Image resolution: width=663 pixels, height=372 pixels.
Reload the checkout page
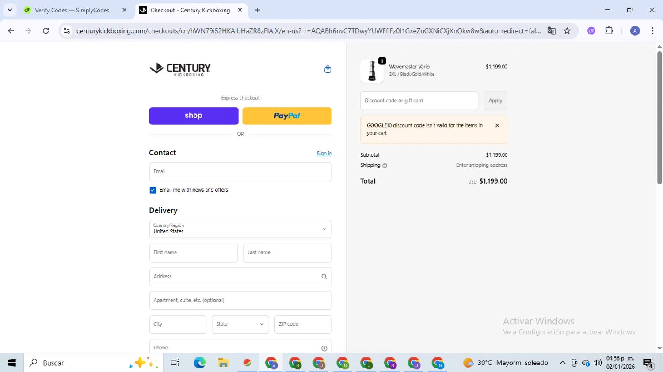[x=46, y=31]
